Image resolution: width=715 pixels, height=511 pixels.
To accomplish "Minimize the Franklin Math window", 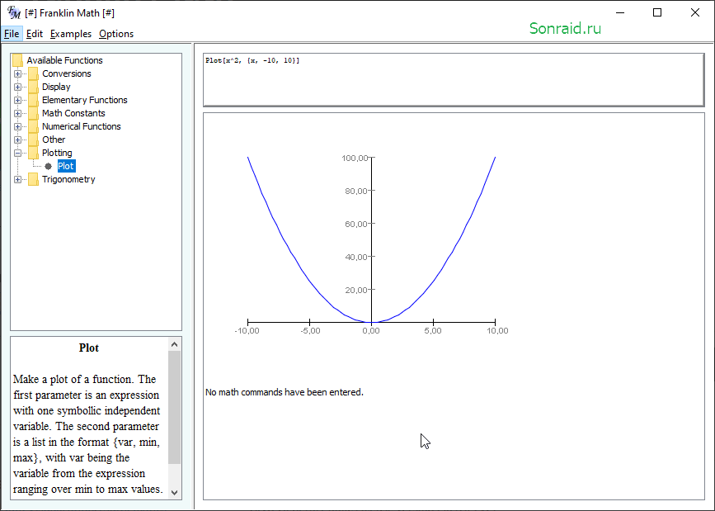I will pyautogui.click(x=620, y=12).
